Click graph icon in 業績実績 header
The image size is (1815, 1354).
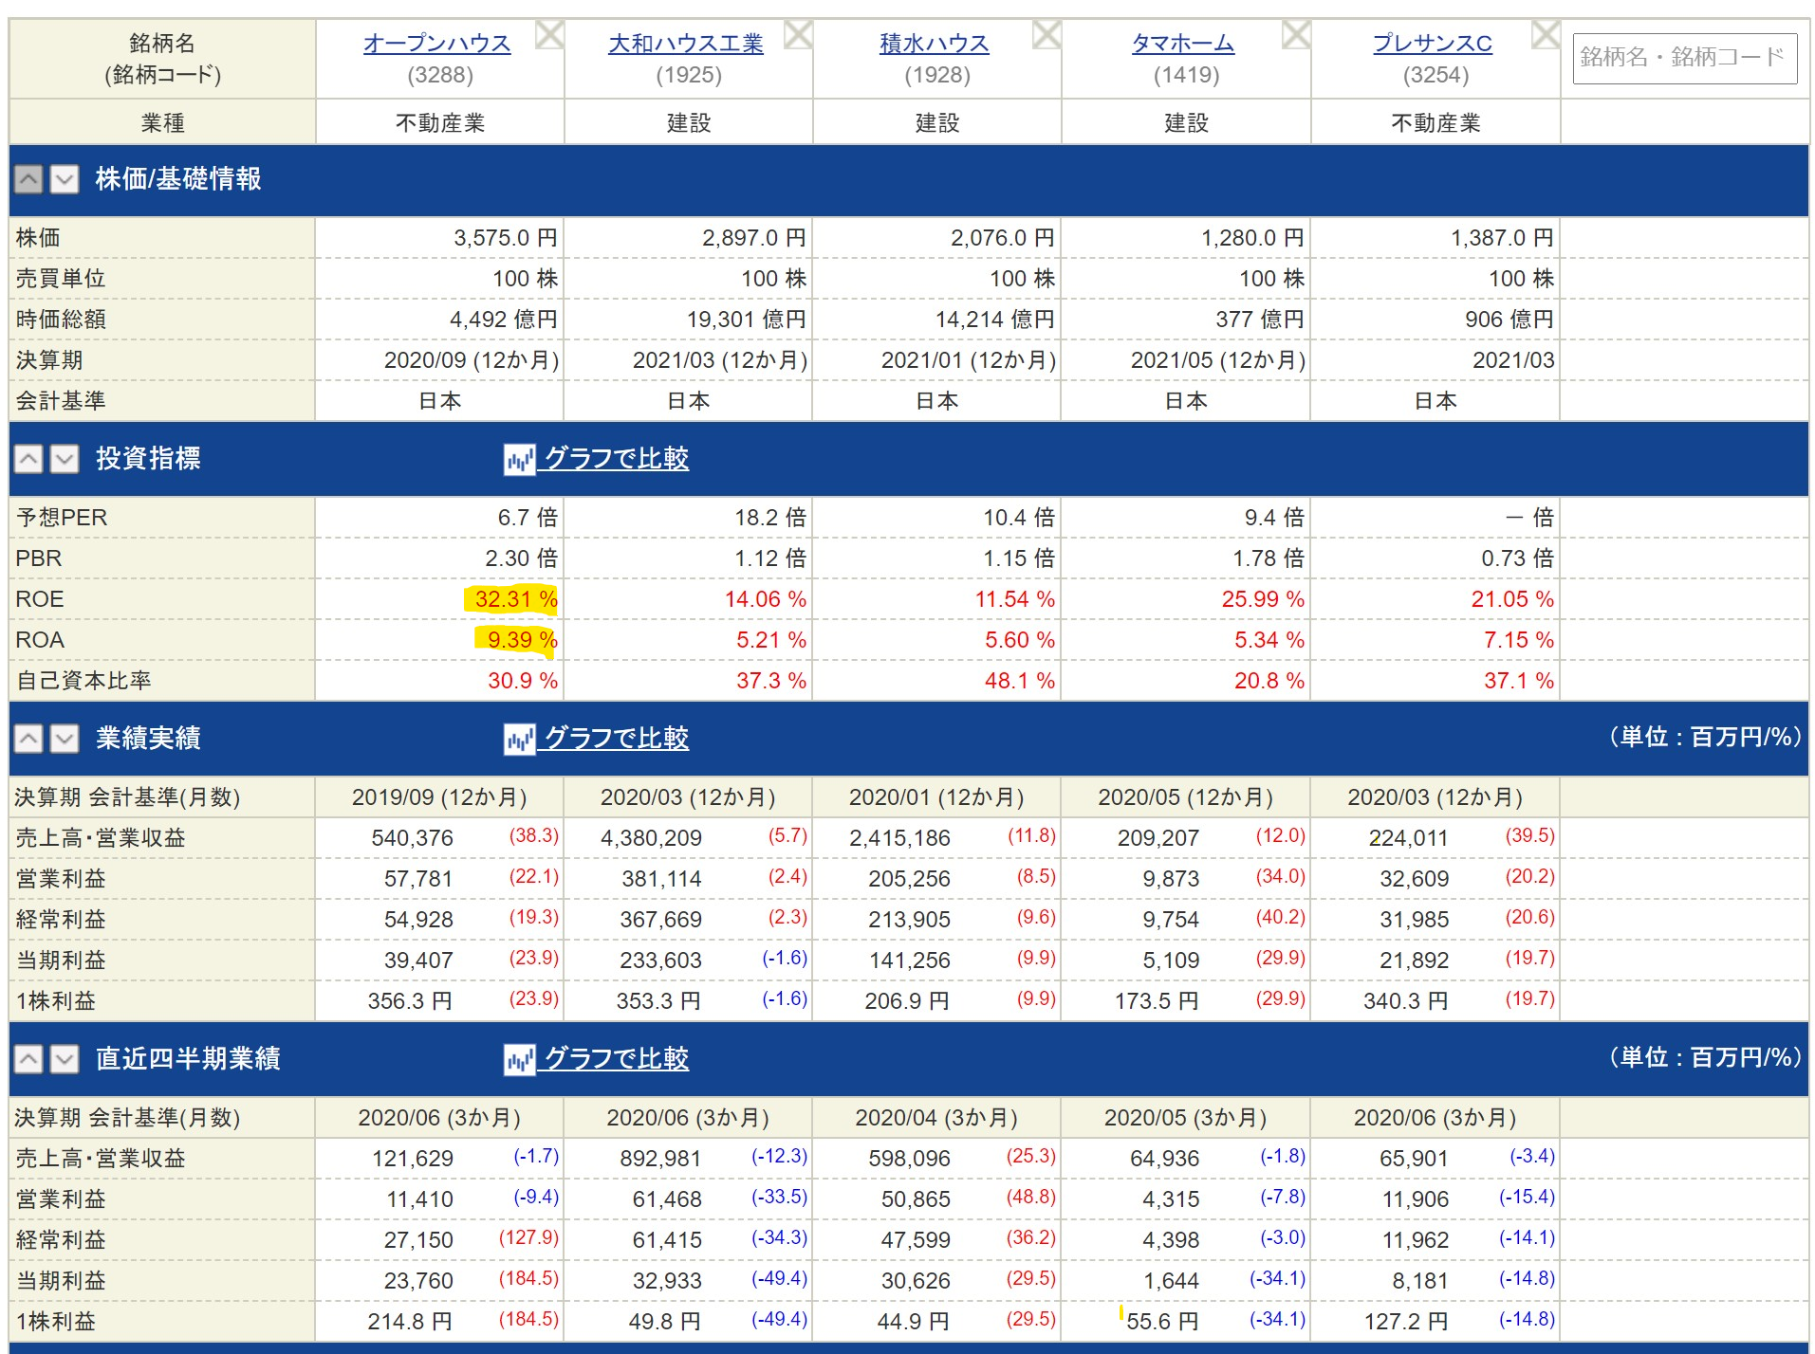519,740
